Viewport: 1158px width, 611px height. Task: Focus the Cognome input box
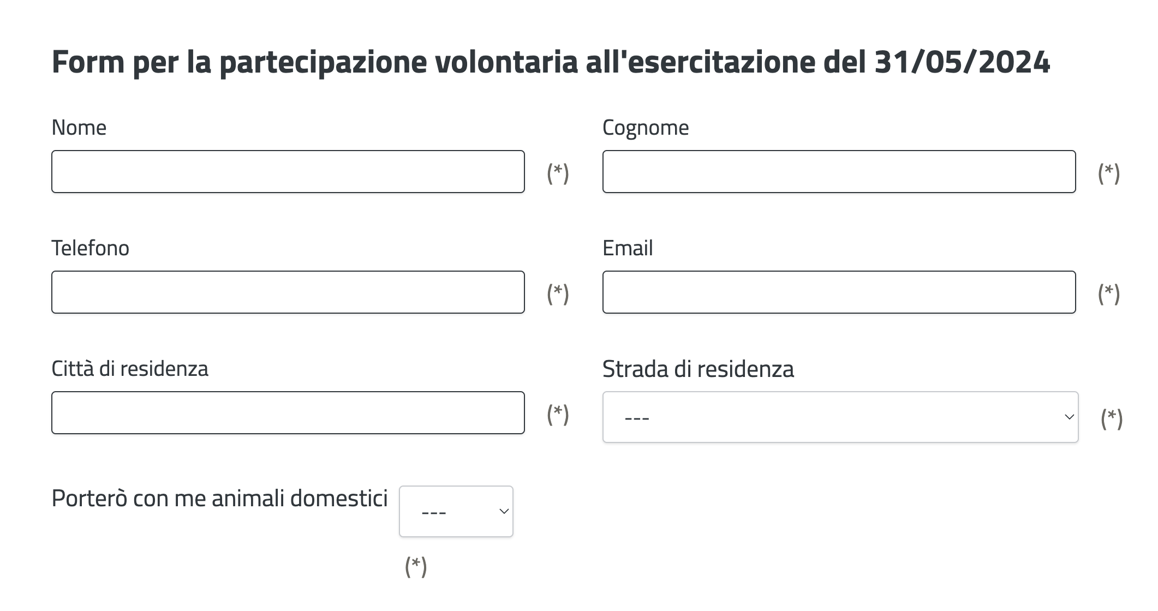[839, 172]
